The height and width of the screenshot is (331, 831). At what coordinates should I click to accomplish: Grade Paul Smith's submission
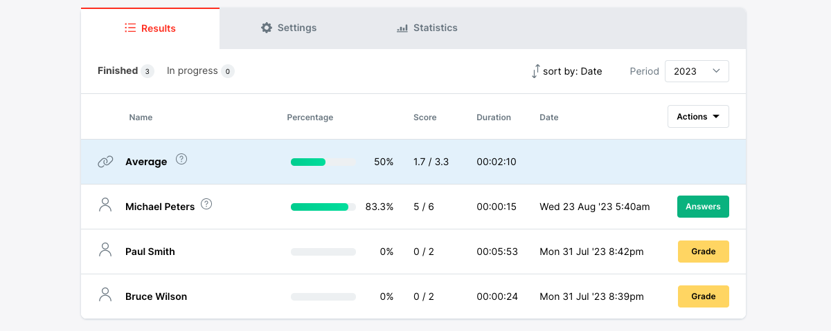(703, 252)
